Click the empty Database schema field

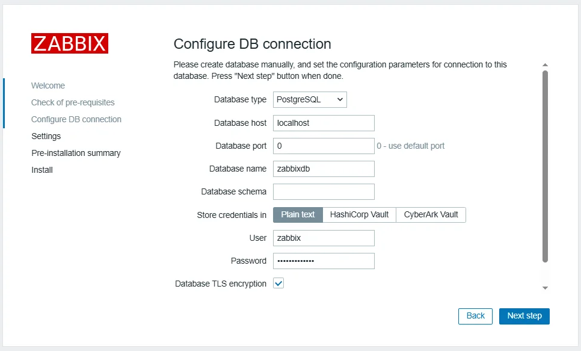(x=324, y=192)
